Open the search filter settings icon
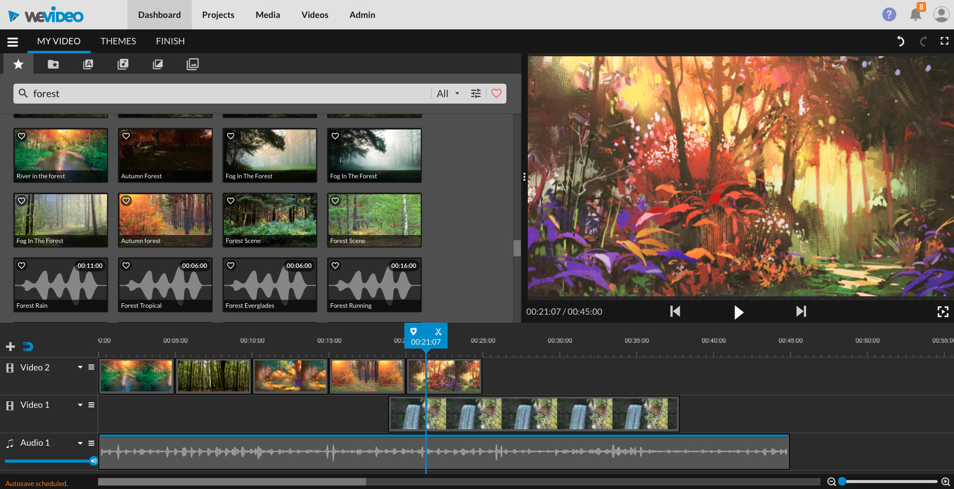Screen dimensions: 954x489 (x=476, y=94)
